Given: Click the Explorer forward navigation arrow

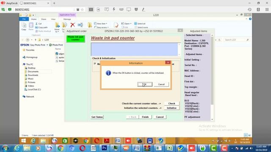Looking at the screenshot, I should click(x=28, y=40).
